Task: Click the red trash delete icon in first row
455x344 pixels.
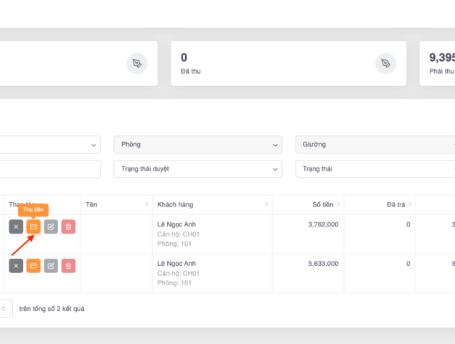Action: (68, 226)
